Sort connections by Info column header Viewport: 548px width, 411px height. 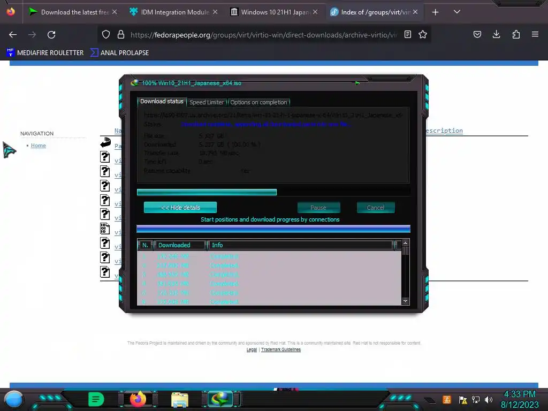tap(301, 245)
